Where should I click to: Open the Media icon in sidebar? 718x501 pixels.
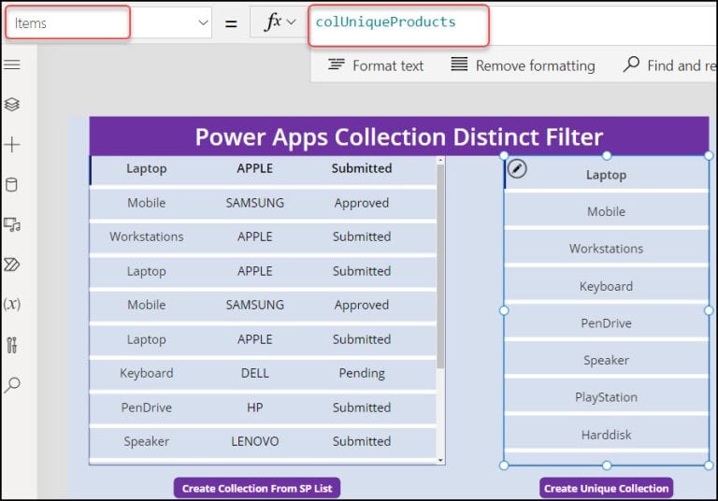pyautogui.click(x=12, y=224)
